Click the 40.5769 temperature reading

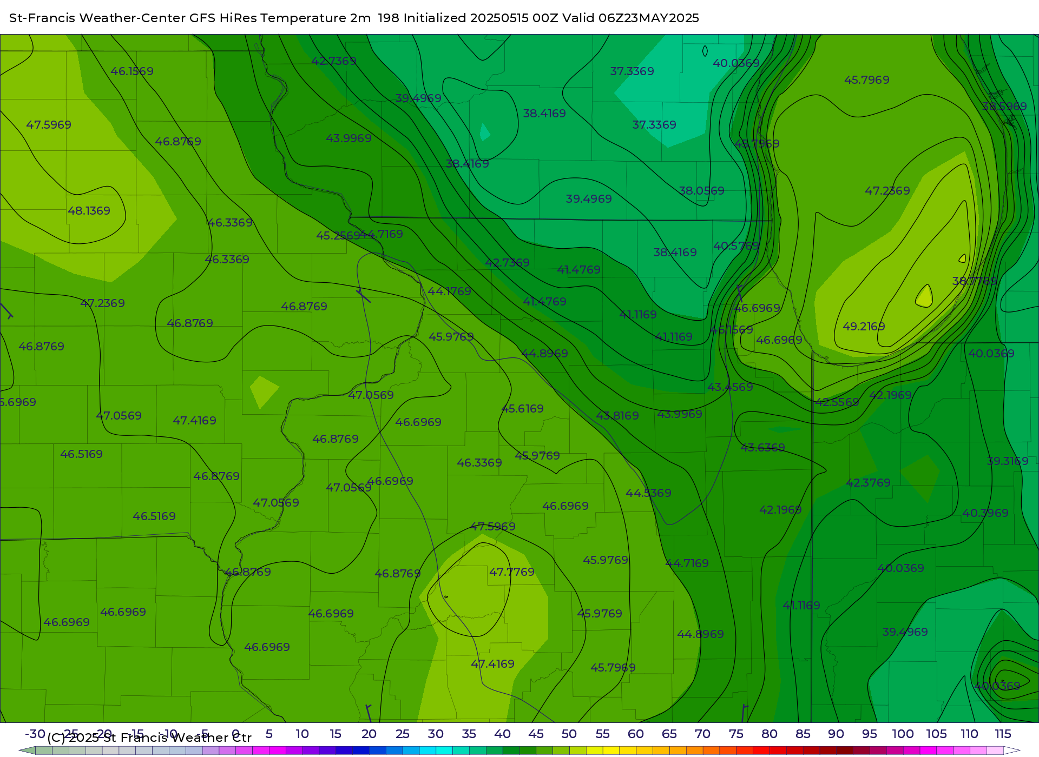pyautogui.click(x=736, y=246)
